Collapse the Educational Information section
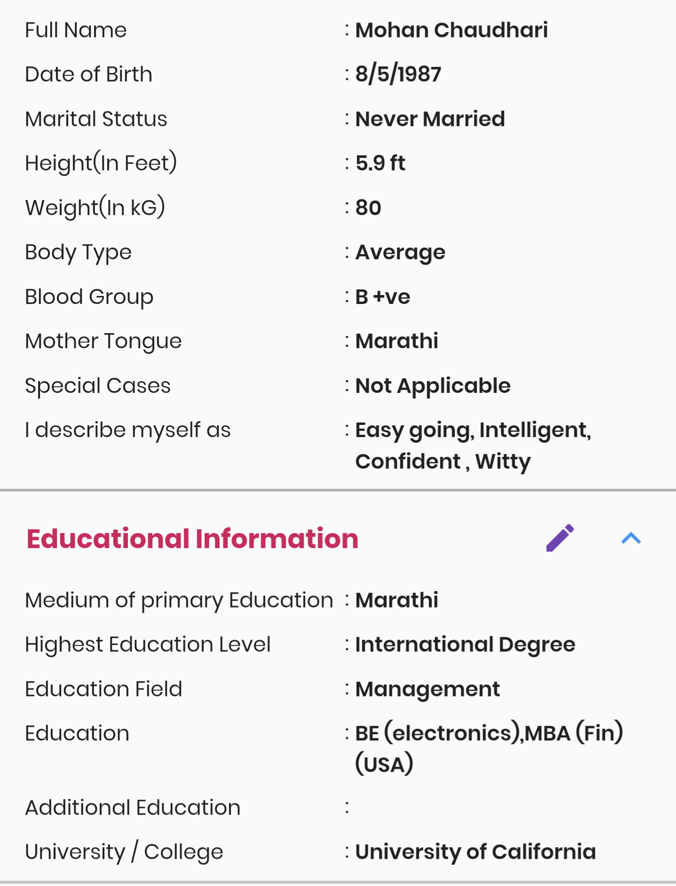 [631, 538]
